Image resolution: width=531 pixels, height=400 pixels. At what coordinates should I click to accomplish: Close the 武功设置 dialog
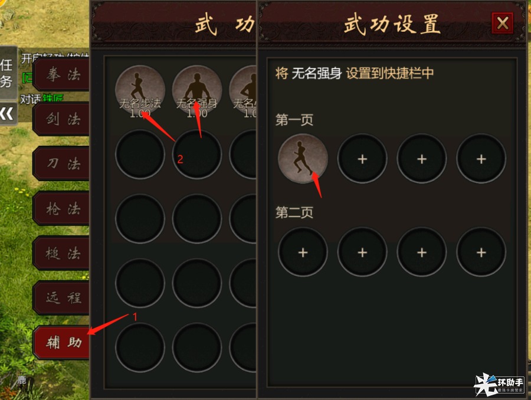(502, 23)
